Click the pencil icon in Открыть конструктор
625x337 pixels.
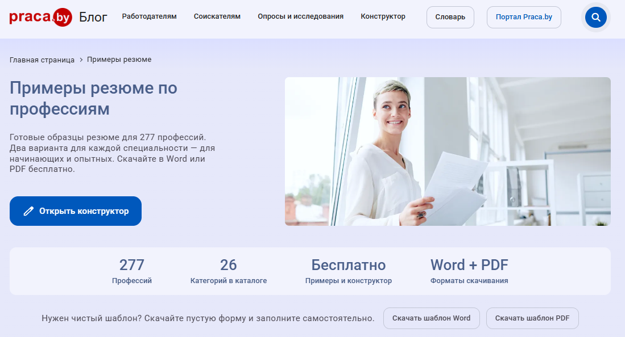coord(28,211)
